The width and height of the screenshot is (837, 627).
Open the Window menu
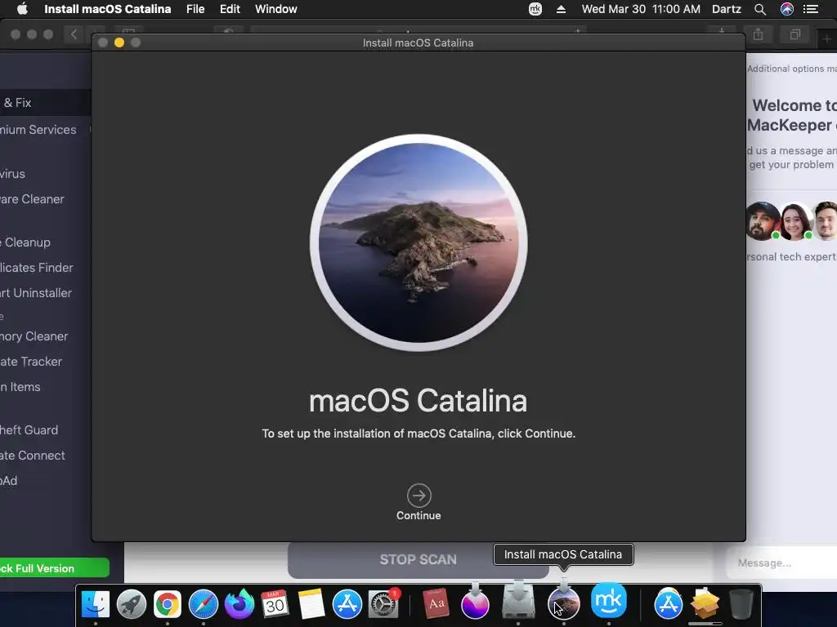click(276, 9)
